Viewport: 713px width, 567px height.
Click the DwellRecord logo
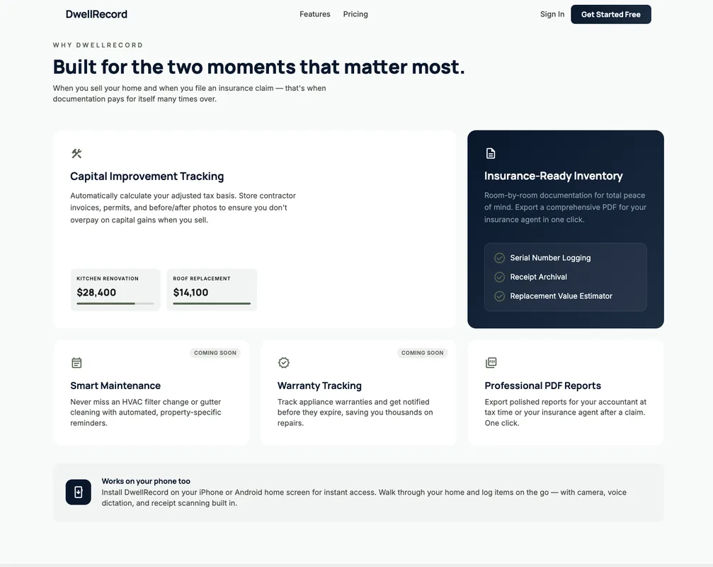tap(96, 14)
